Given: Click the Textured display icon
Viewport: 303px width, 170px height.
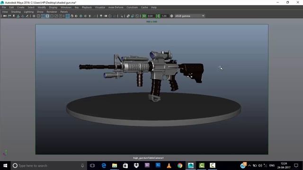Looking at the screenshot, I should click(85, 16).
